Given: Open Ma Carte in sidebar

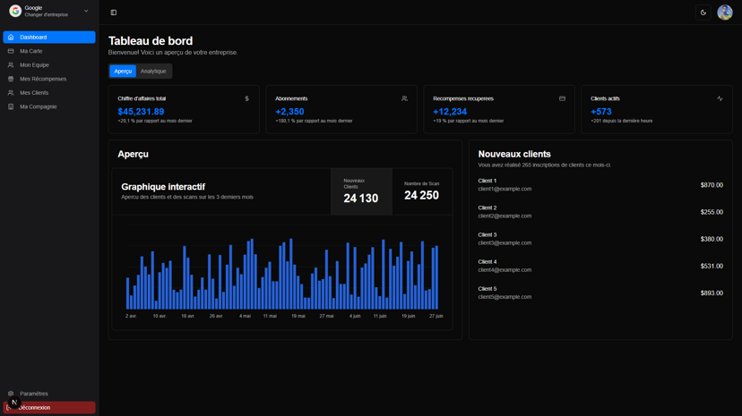Looking at the screenshot, I should tap(49, 51).
